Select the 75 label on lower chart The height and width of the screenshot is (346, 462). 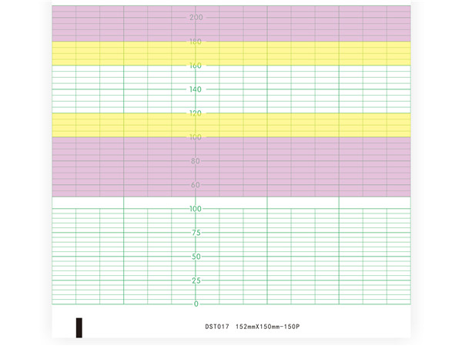point(196,233)
